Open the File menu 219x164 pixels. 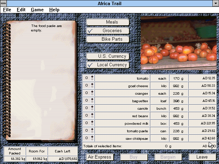point(7,10)
